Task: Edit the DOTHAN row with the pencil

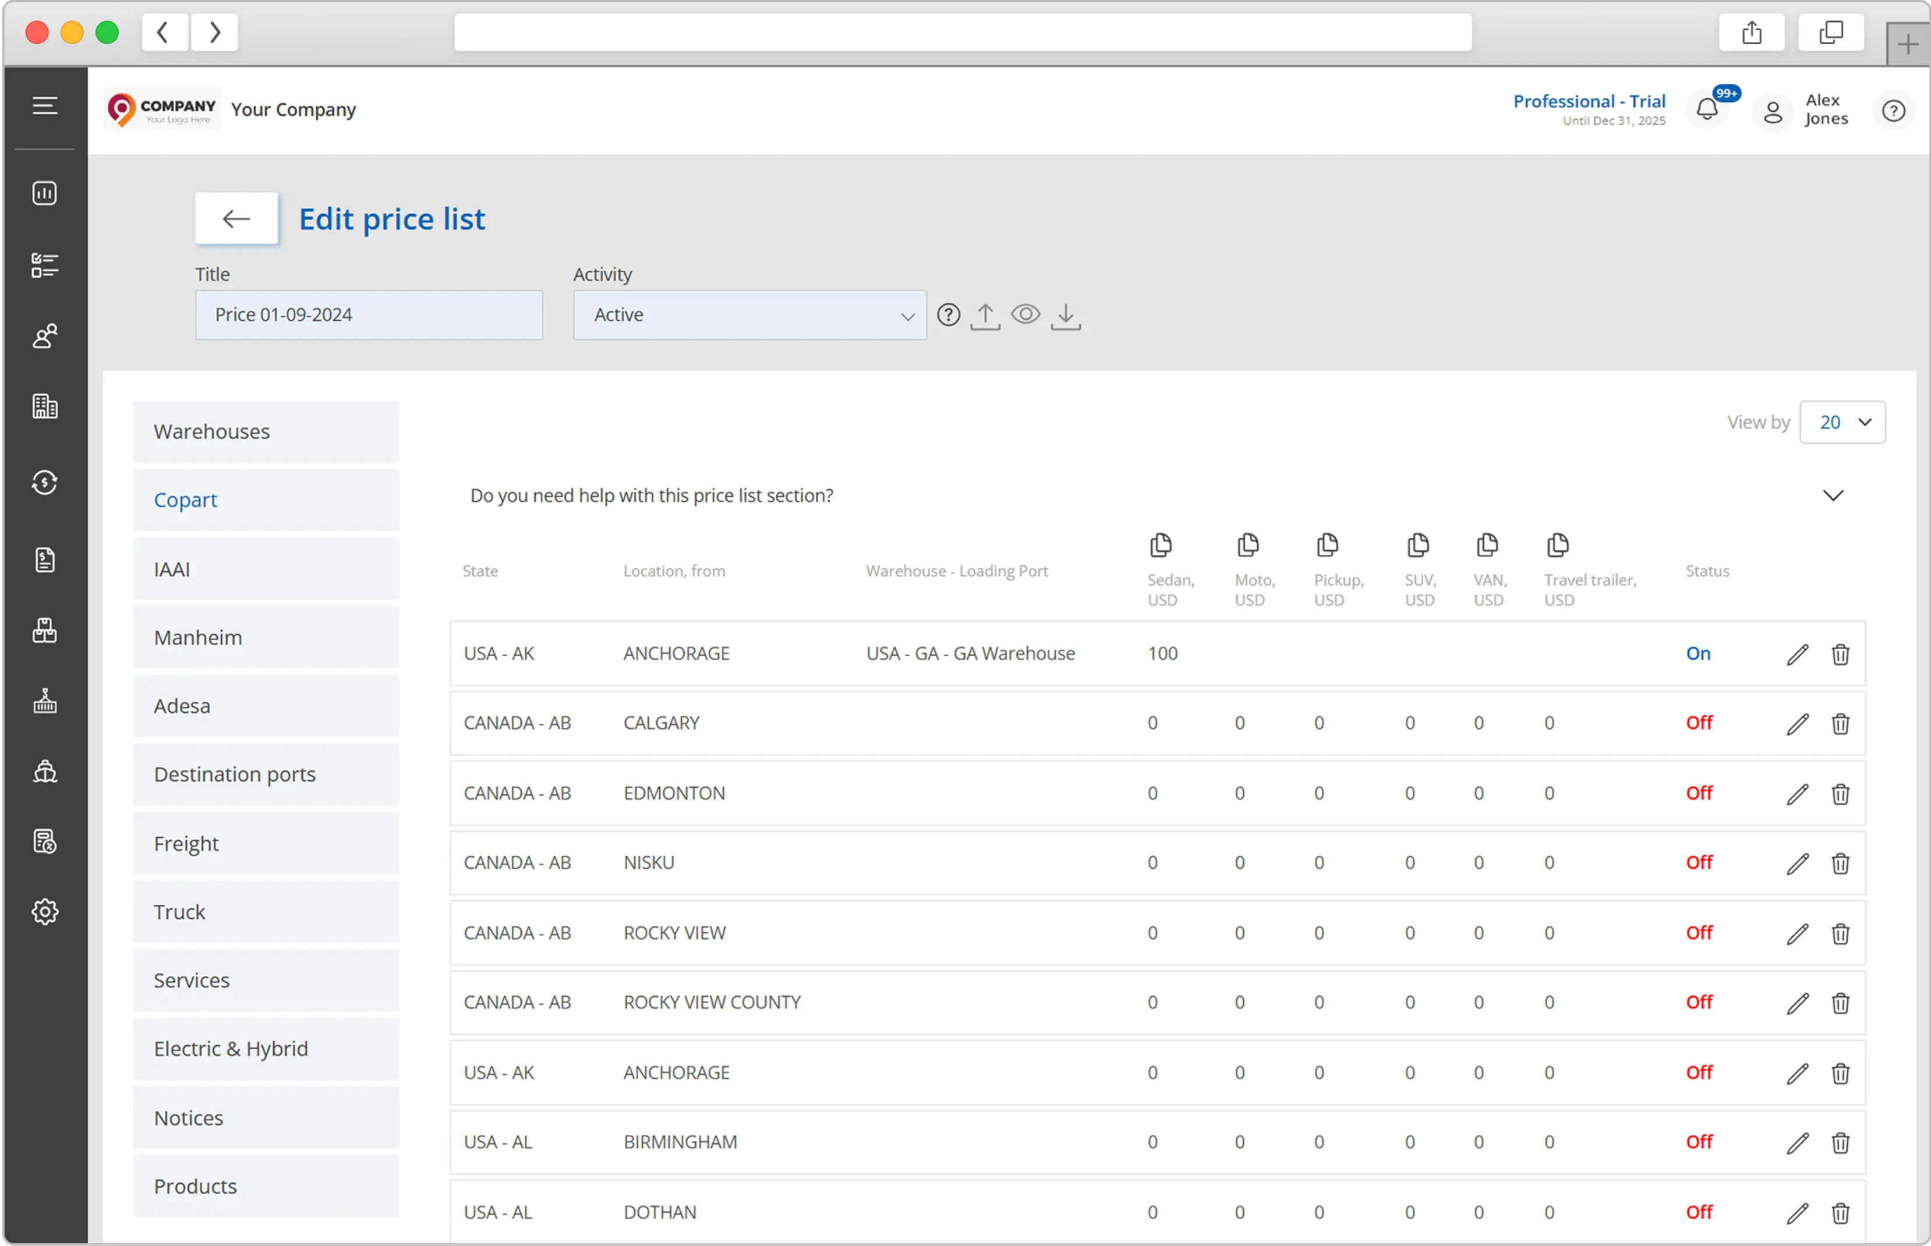Action: (x=1798, y=1213)
